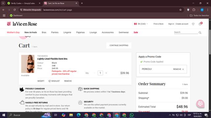Open the Dashboard bookmark
This screenshot has width=211, height=118.
point(16,15)
